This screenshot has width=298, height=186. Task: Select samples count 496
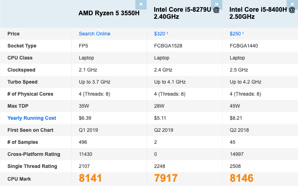[x=83, y=142]
